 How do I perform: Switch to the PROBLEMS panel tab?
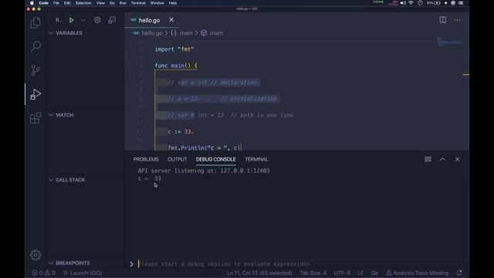146,159
